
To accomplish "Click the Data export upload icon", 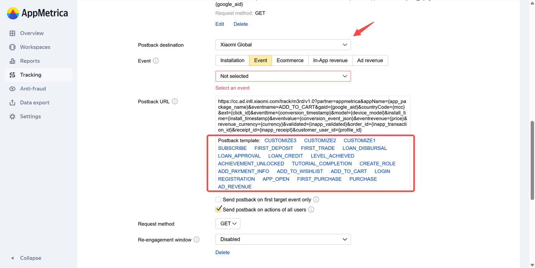I will [x=13, y=103].
